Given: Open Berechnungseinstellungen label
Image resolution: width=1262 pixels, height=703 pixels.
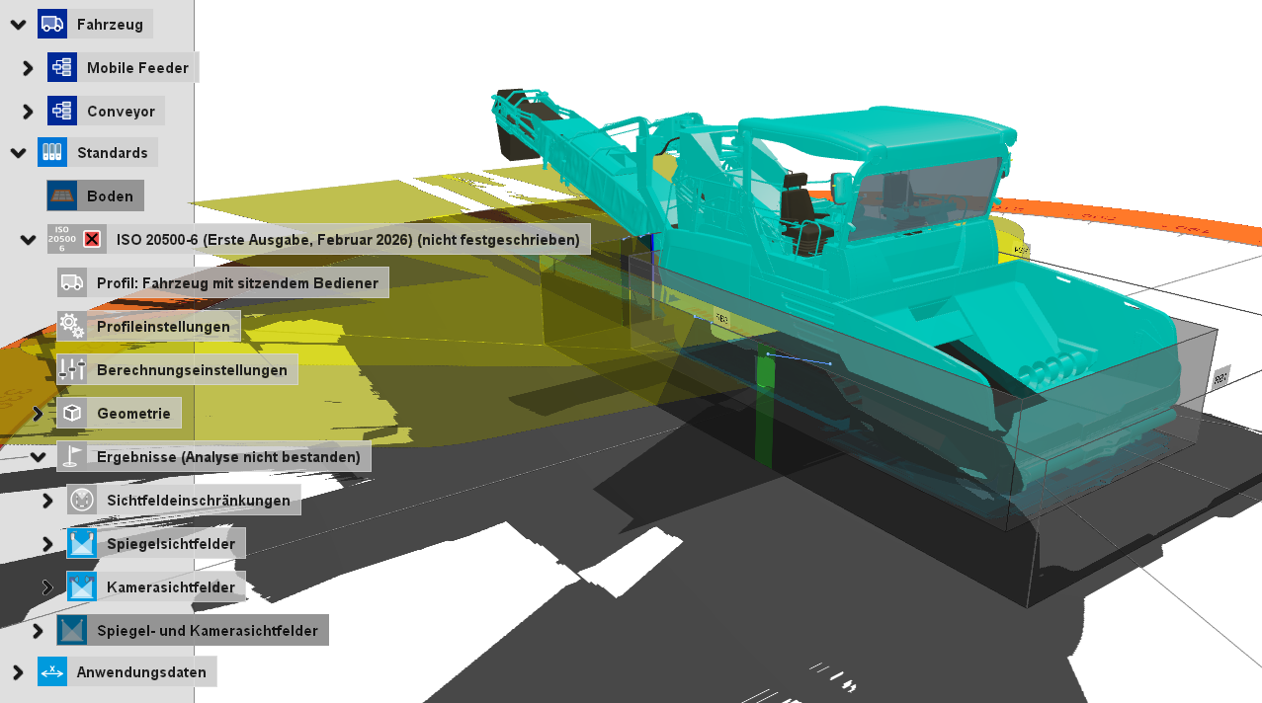Looking at the screenshot, I should click(x=192, y=369).
